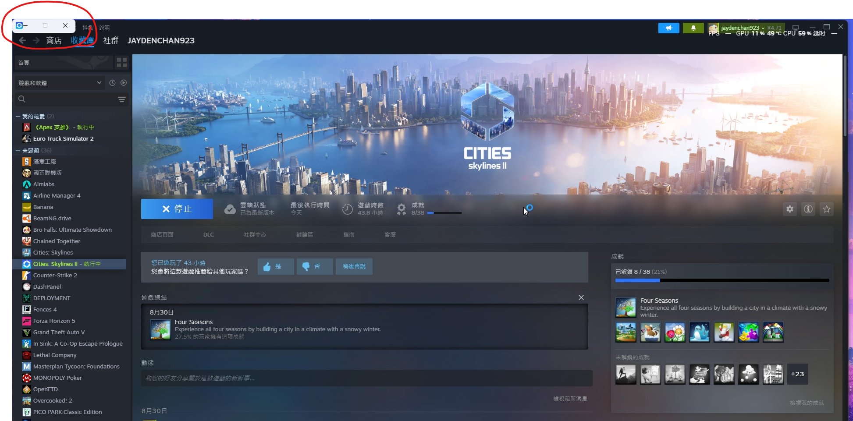Viewport: 853px width, 421px height.
Task: Click the ready-to-play filter icon
Action: click(124, 83)
